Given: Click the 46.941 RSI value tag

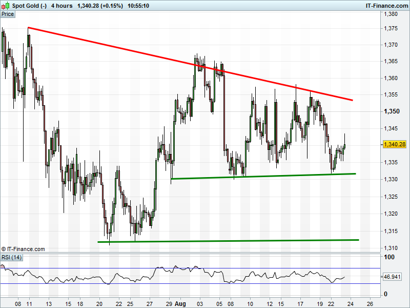Looking at the screenshot, I should coord(392,277).
